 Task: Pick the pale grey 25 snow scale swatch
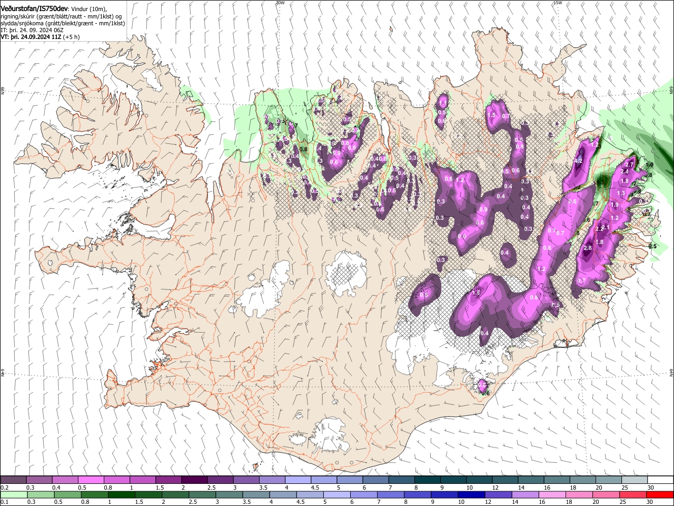(634, 480)
